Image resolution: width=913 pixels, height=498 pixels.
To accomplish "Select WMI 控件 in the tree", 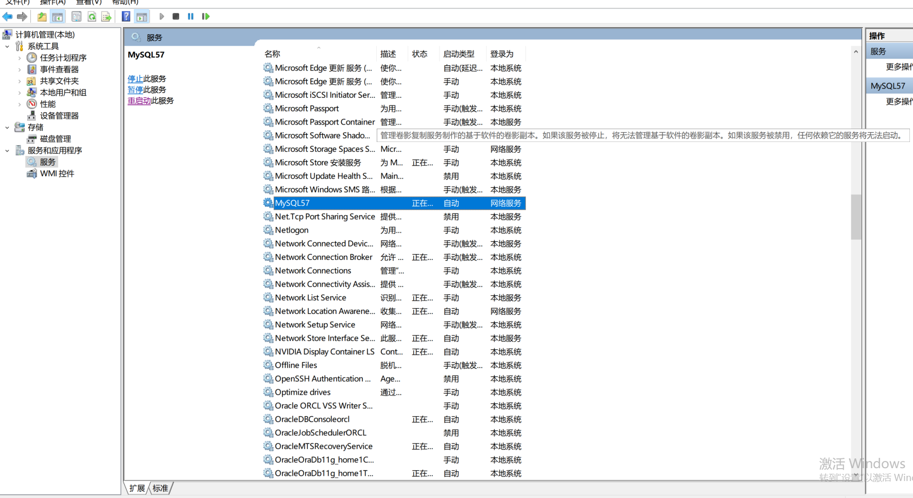I will coord(57,173).
